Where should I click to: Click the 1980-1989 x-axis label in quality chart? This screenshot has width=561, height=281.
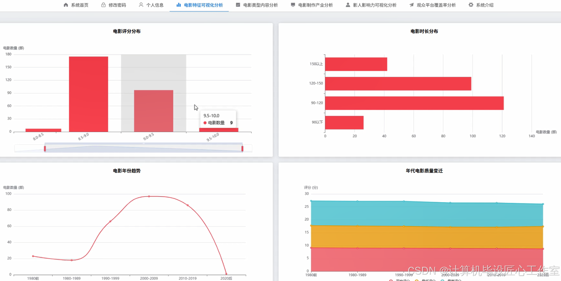coord(357,275)
